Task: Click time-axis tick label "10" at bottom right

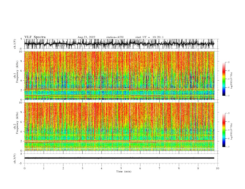Action: pos(217,168)
